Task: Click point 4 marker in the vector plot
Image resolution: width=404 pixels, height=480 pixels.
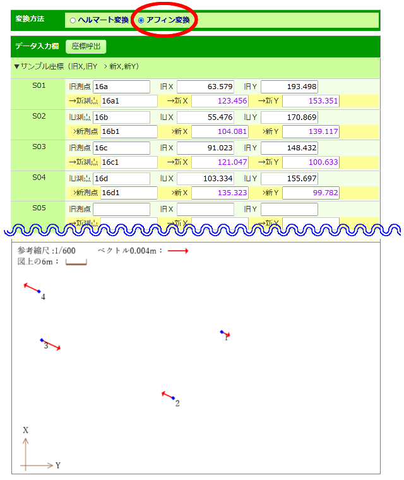Action: click(39, 291)
